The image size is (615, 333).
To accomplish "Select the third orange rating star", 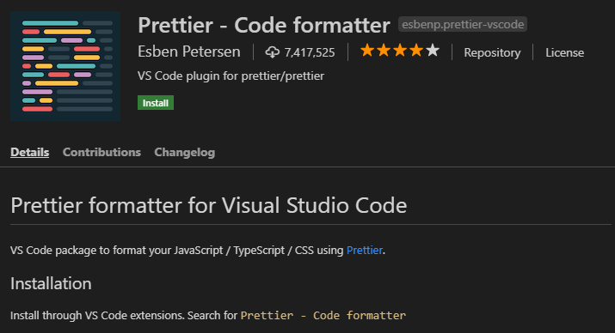I will coord(400,51).
